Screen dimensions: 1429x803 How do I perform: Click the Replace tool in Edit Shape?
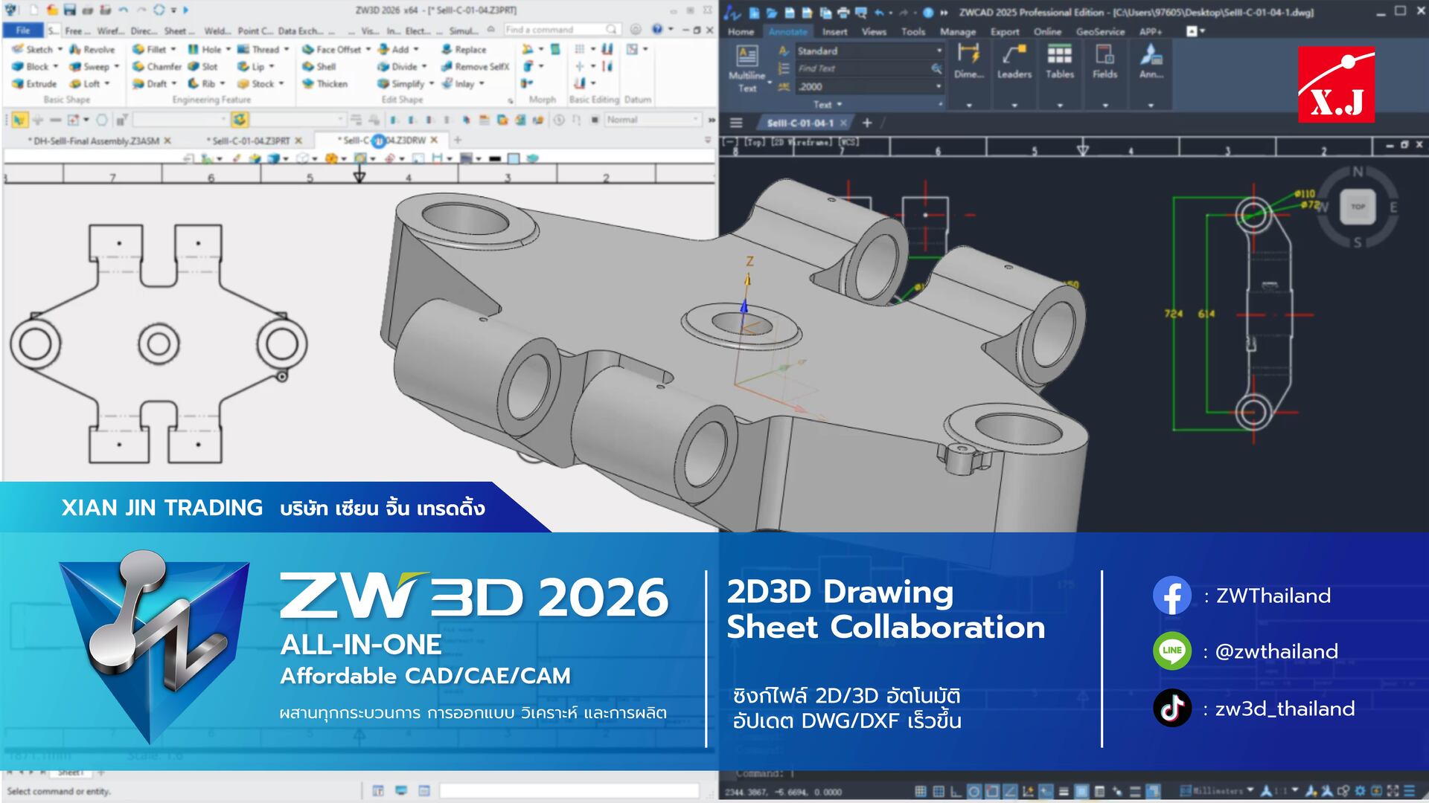(x=465, y=50)
